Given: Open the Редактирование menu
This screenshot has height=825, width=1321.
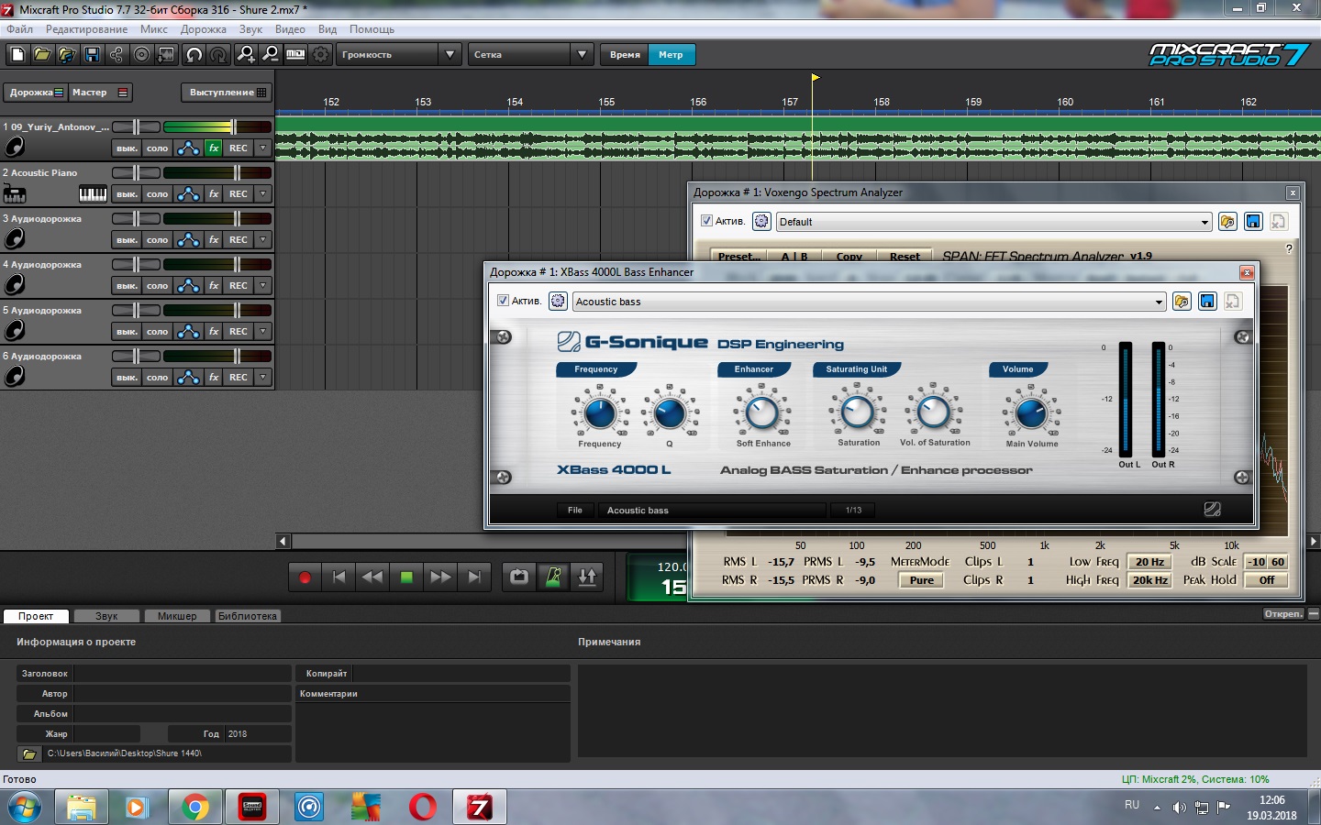Looking at the screenshot, I should pos(87,29).
